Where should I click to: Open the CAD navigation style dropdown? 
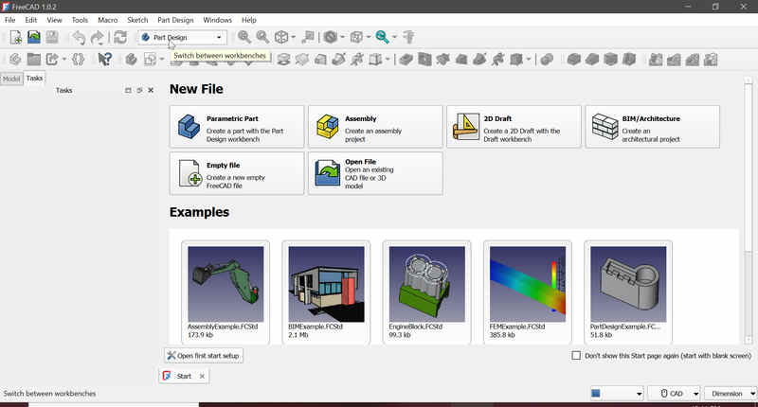coord(675,394)
